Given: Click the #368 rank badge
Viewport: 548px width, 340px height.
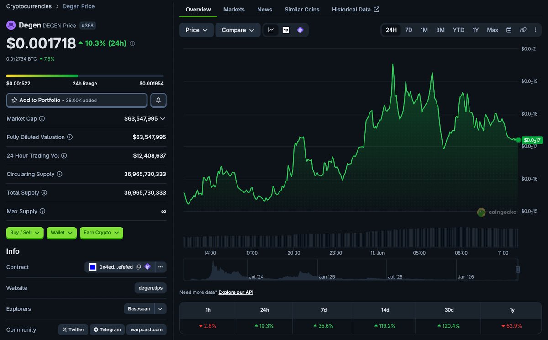Looking at the screenshot, I should [x=88, y=26].
